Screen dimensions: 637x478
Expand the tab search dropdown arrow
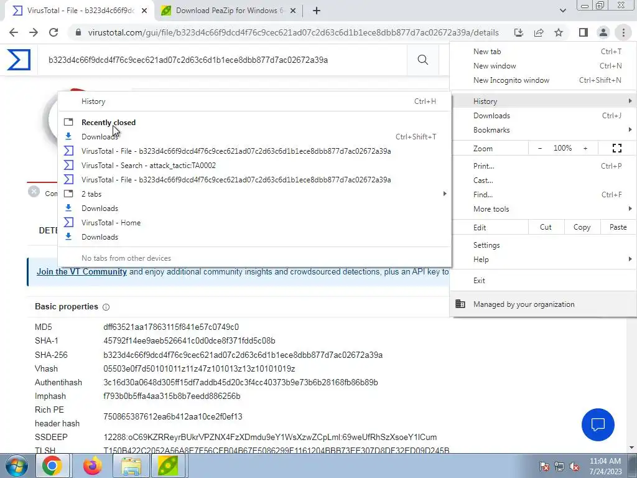click(562, 11)
